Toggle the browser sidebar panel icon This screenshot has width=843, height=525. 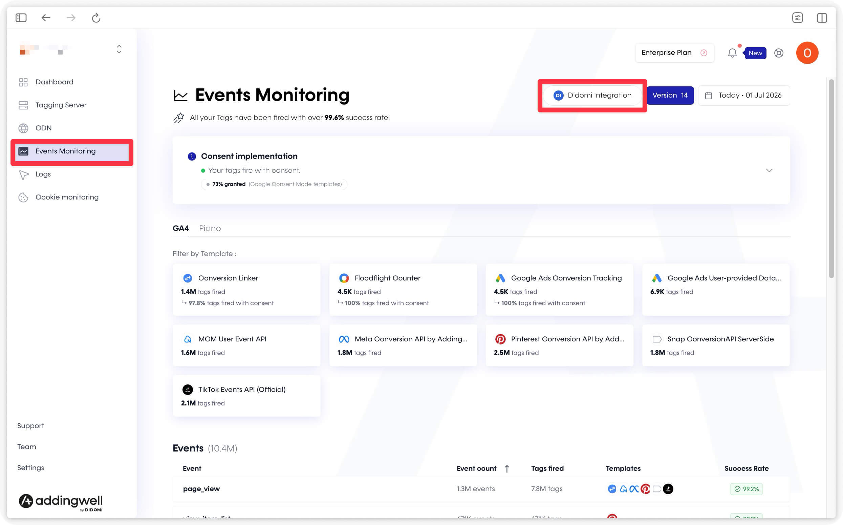pyautogui.click(x=21, y=17)
